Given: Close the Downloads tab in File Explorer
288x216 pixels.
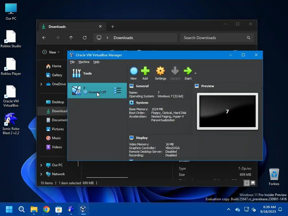Looking at the screenshot, I should tap(100, 26).
